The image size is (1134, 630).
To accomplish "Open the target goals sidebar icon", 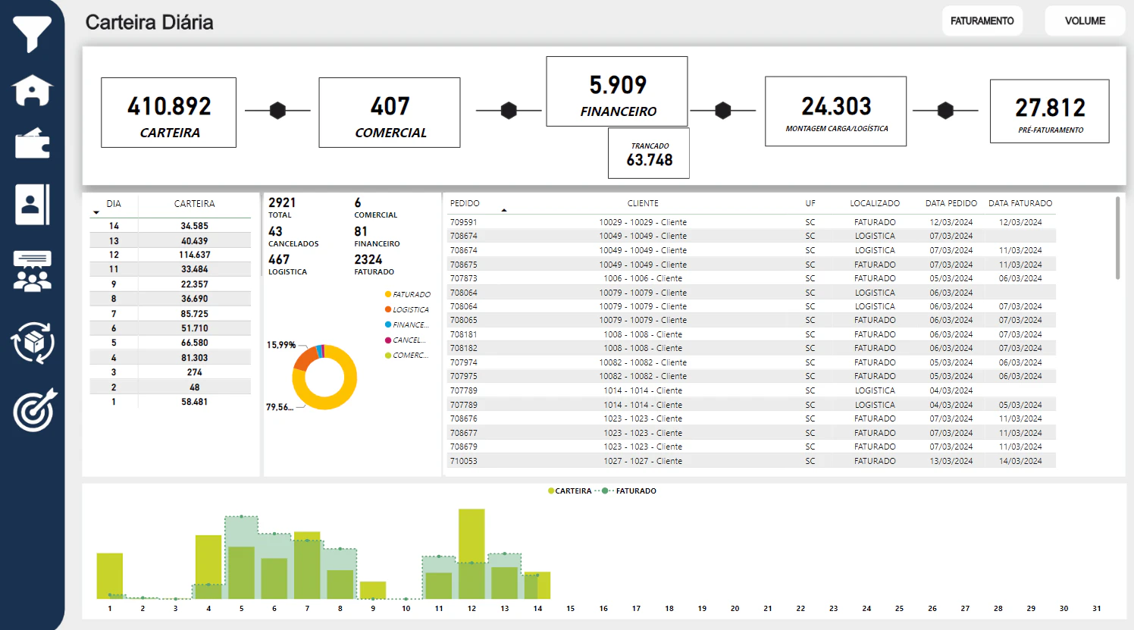I will pos(34,410).
